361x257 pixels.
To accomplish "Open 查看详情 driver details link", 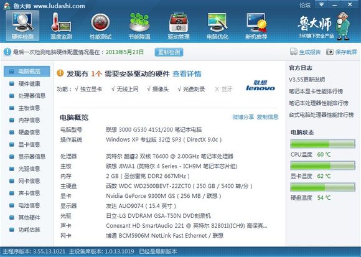I will (187, 74).
